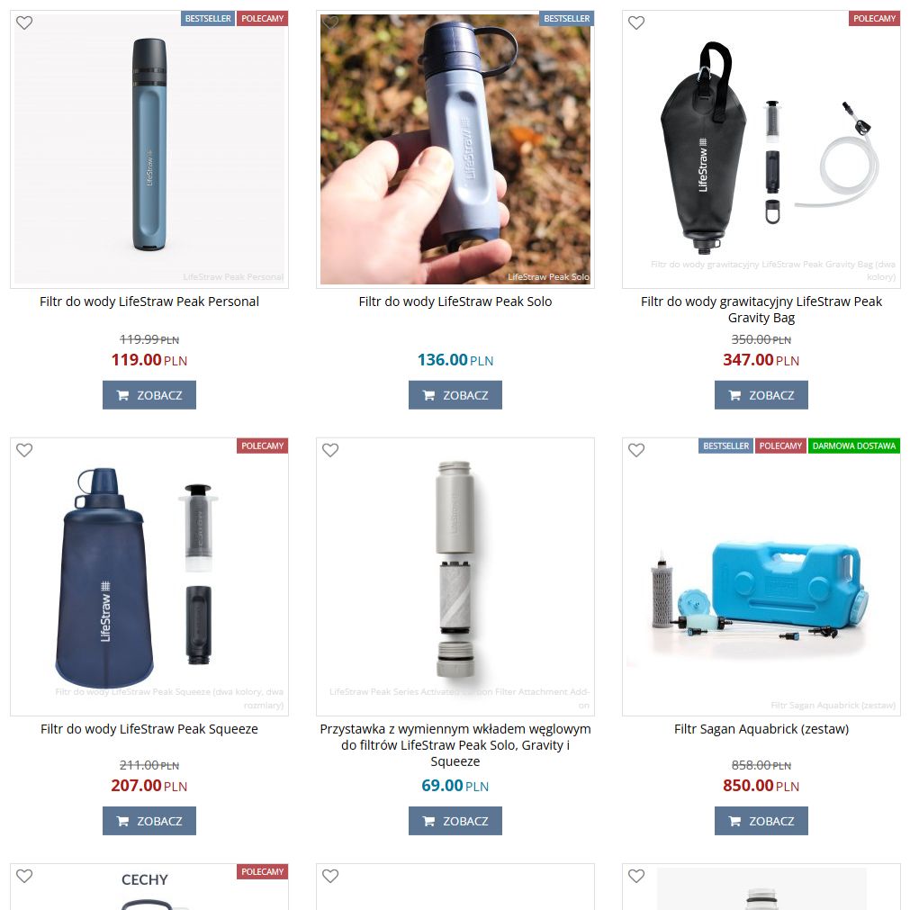Toggle wishlist heart on Peak Gravity Bag
Screen dimensions: 910x910
(x=636, y=23)
